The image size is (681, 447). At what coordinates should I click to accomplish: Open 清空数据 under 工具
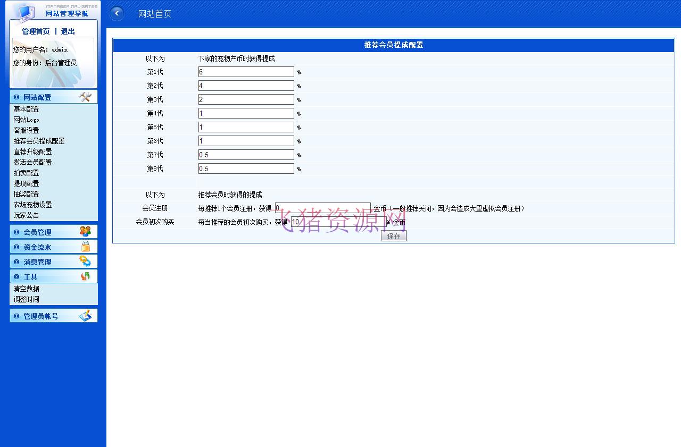point(26,289)
